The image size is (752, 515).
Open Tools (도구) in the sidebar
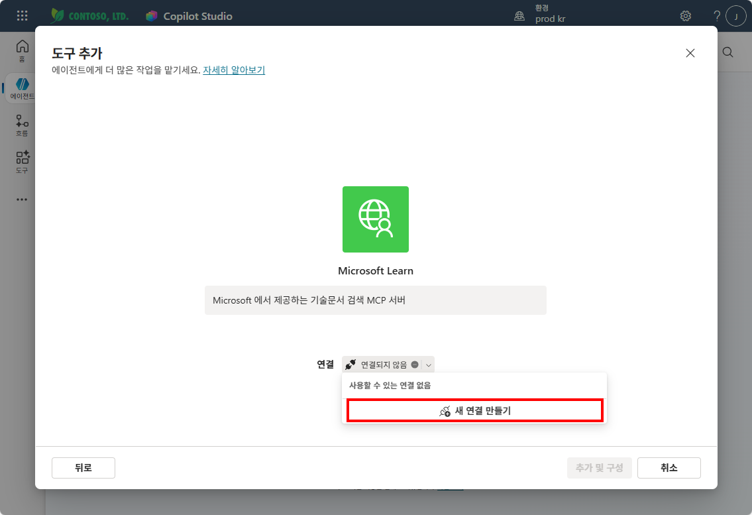(22, 162)
